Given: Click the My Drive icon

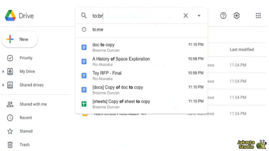Looking at the screenshot, I should coord(10,71).
